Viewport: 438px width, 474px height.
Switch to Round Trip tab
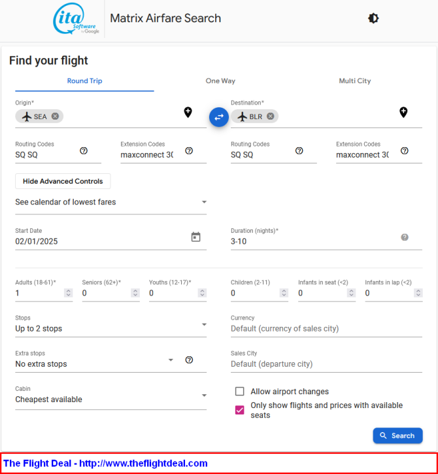(84, 81)
